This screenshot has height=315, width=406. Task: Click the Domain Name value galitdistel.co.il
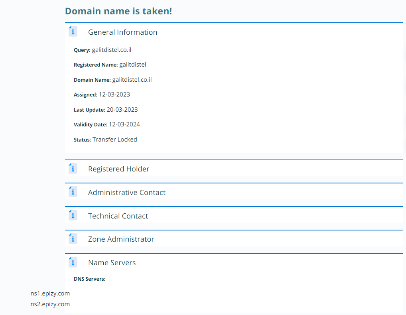132,80
